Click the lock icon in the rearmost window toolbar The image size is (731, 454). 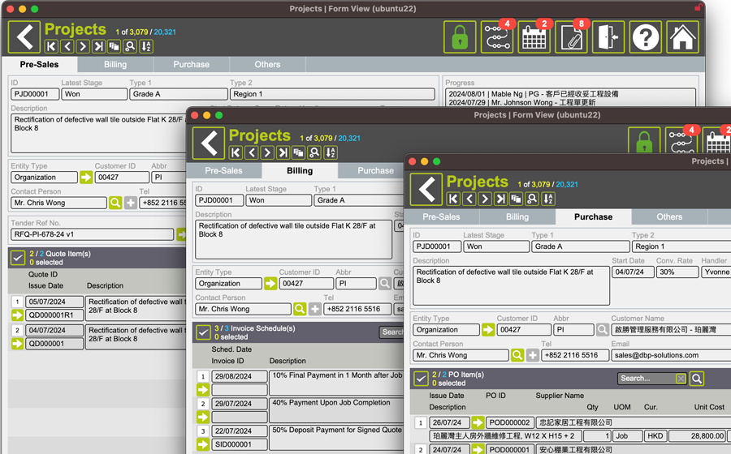460,36
